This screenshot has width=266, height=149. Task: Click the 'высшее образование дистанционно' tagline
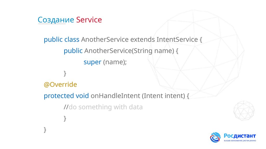pyautogui.click(x=240, y=141)
